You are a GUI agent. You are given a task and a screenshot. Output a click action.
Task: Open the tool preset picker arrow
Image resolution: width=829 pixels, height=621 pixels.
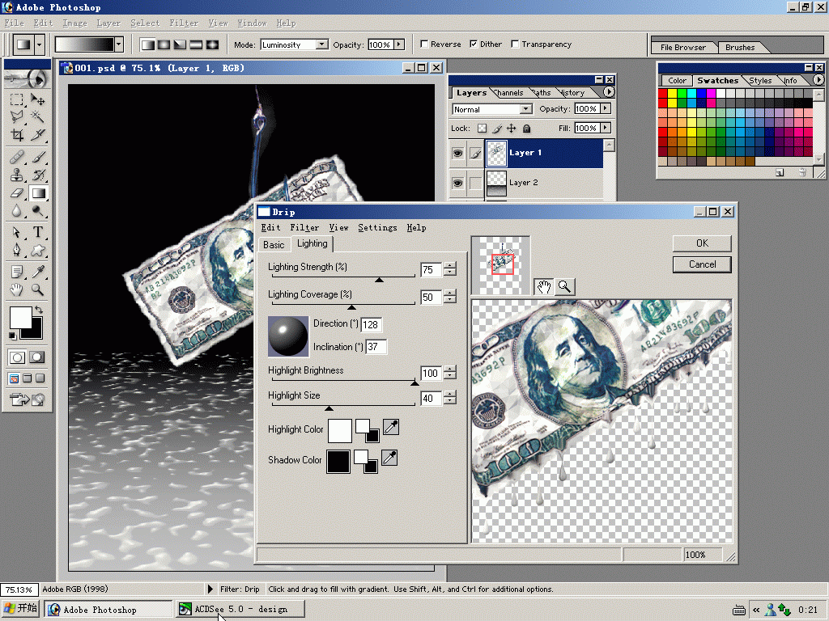(39, 44)
